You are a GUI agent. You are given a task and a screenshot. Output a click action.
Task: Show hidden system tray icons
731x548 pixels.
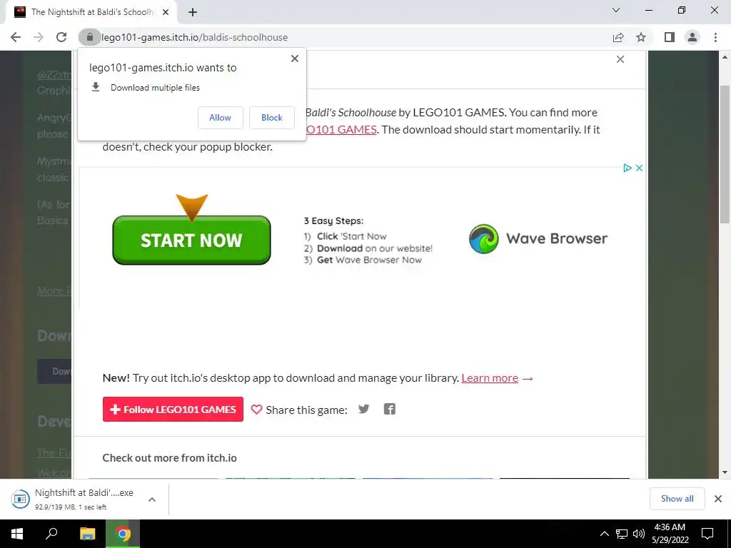coord(604,534)
